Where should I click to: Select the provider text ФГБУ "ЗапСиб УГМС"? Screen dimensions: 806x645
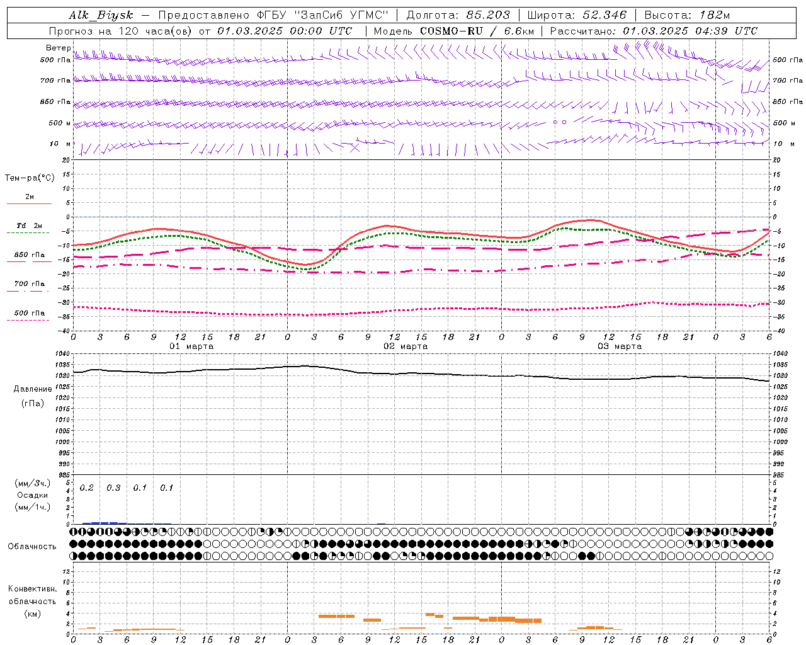pos(322,15)
